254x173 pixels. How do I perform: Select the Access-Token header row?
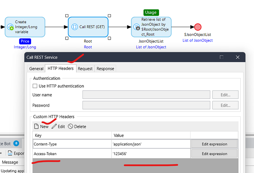(x=72, y=154)
